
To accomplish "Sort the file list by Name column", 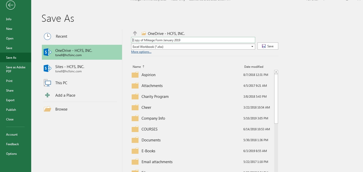I will coord(137,67).
